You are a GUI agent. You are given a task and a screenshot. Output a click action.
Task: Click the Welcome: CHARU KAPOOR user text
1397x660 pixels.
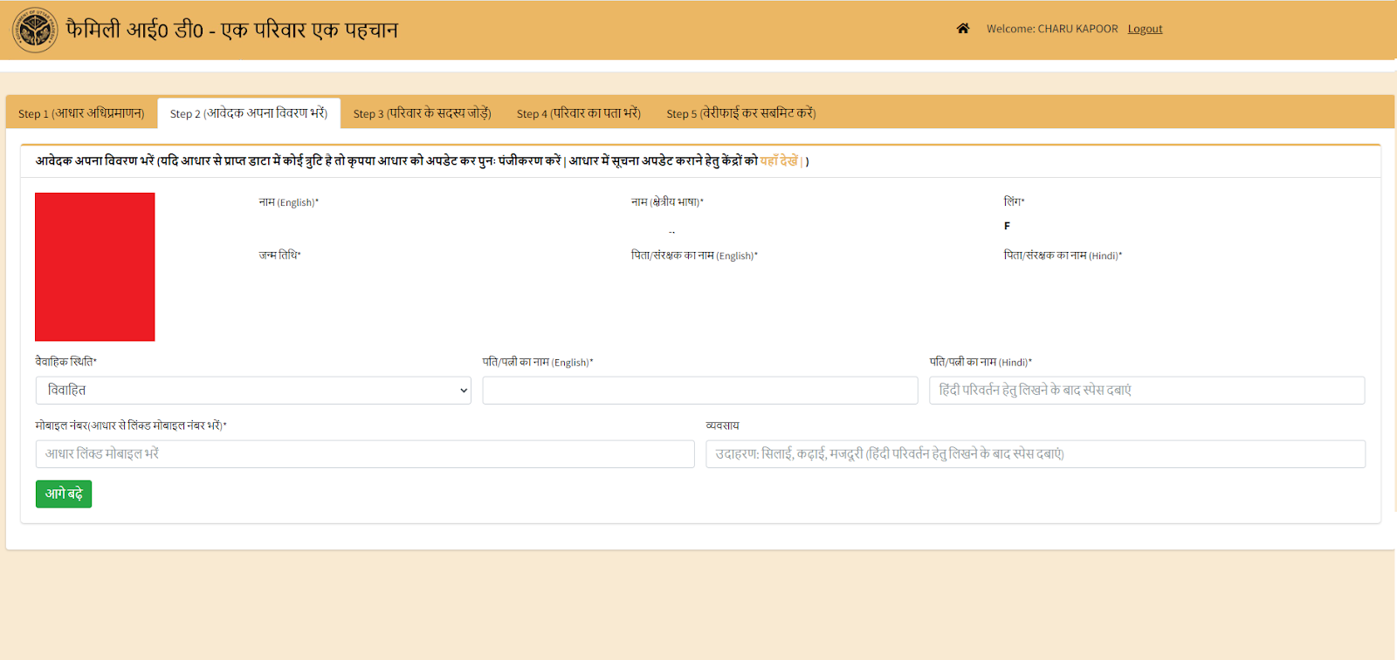click(1051, 29)
